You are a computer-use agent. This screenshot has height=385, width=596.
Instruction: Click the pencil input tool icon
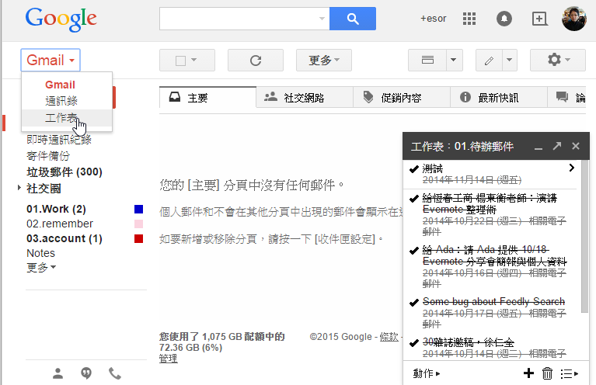(x=490, y=60)
